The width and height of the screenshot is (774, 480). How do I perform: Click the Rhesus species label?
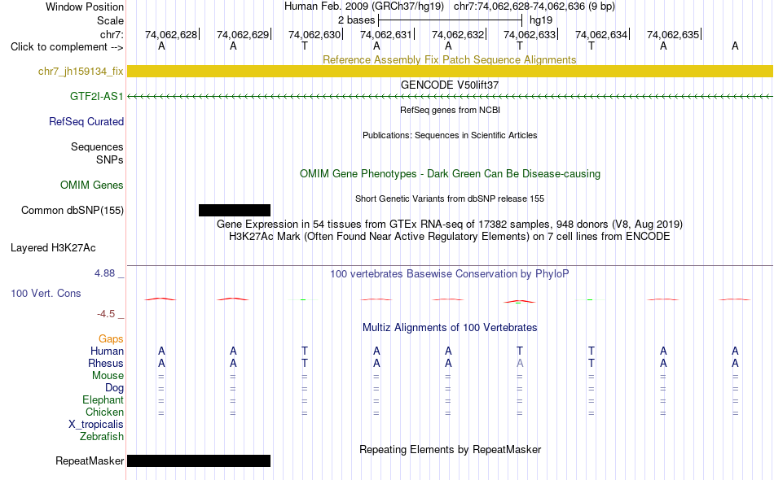(x=106, y=364)
